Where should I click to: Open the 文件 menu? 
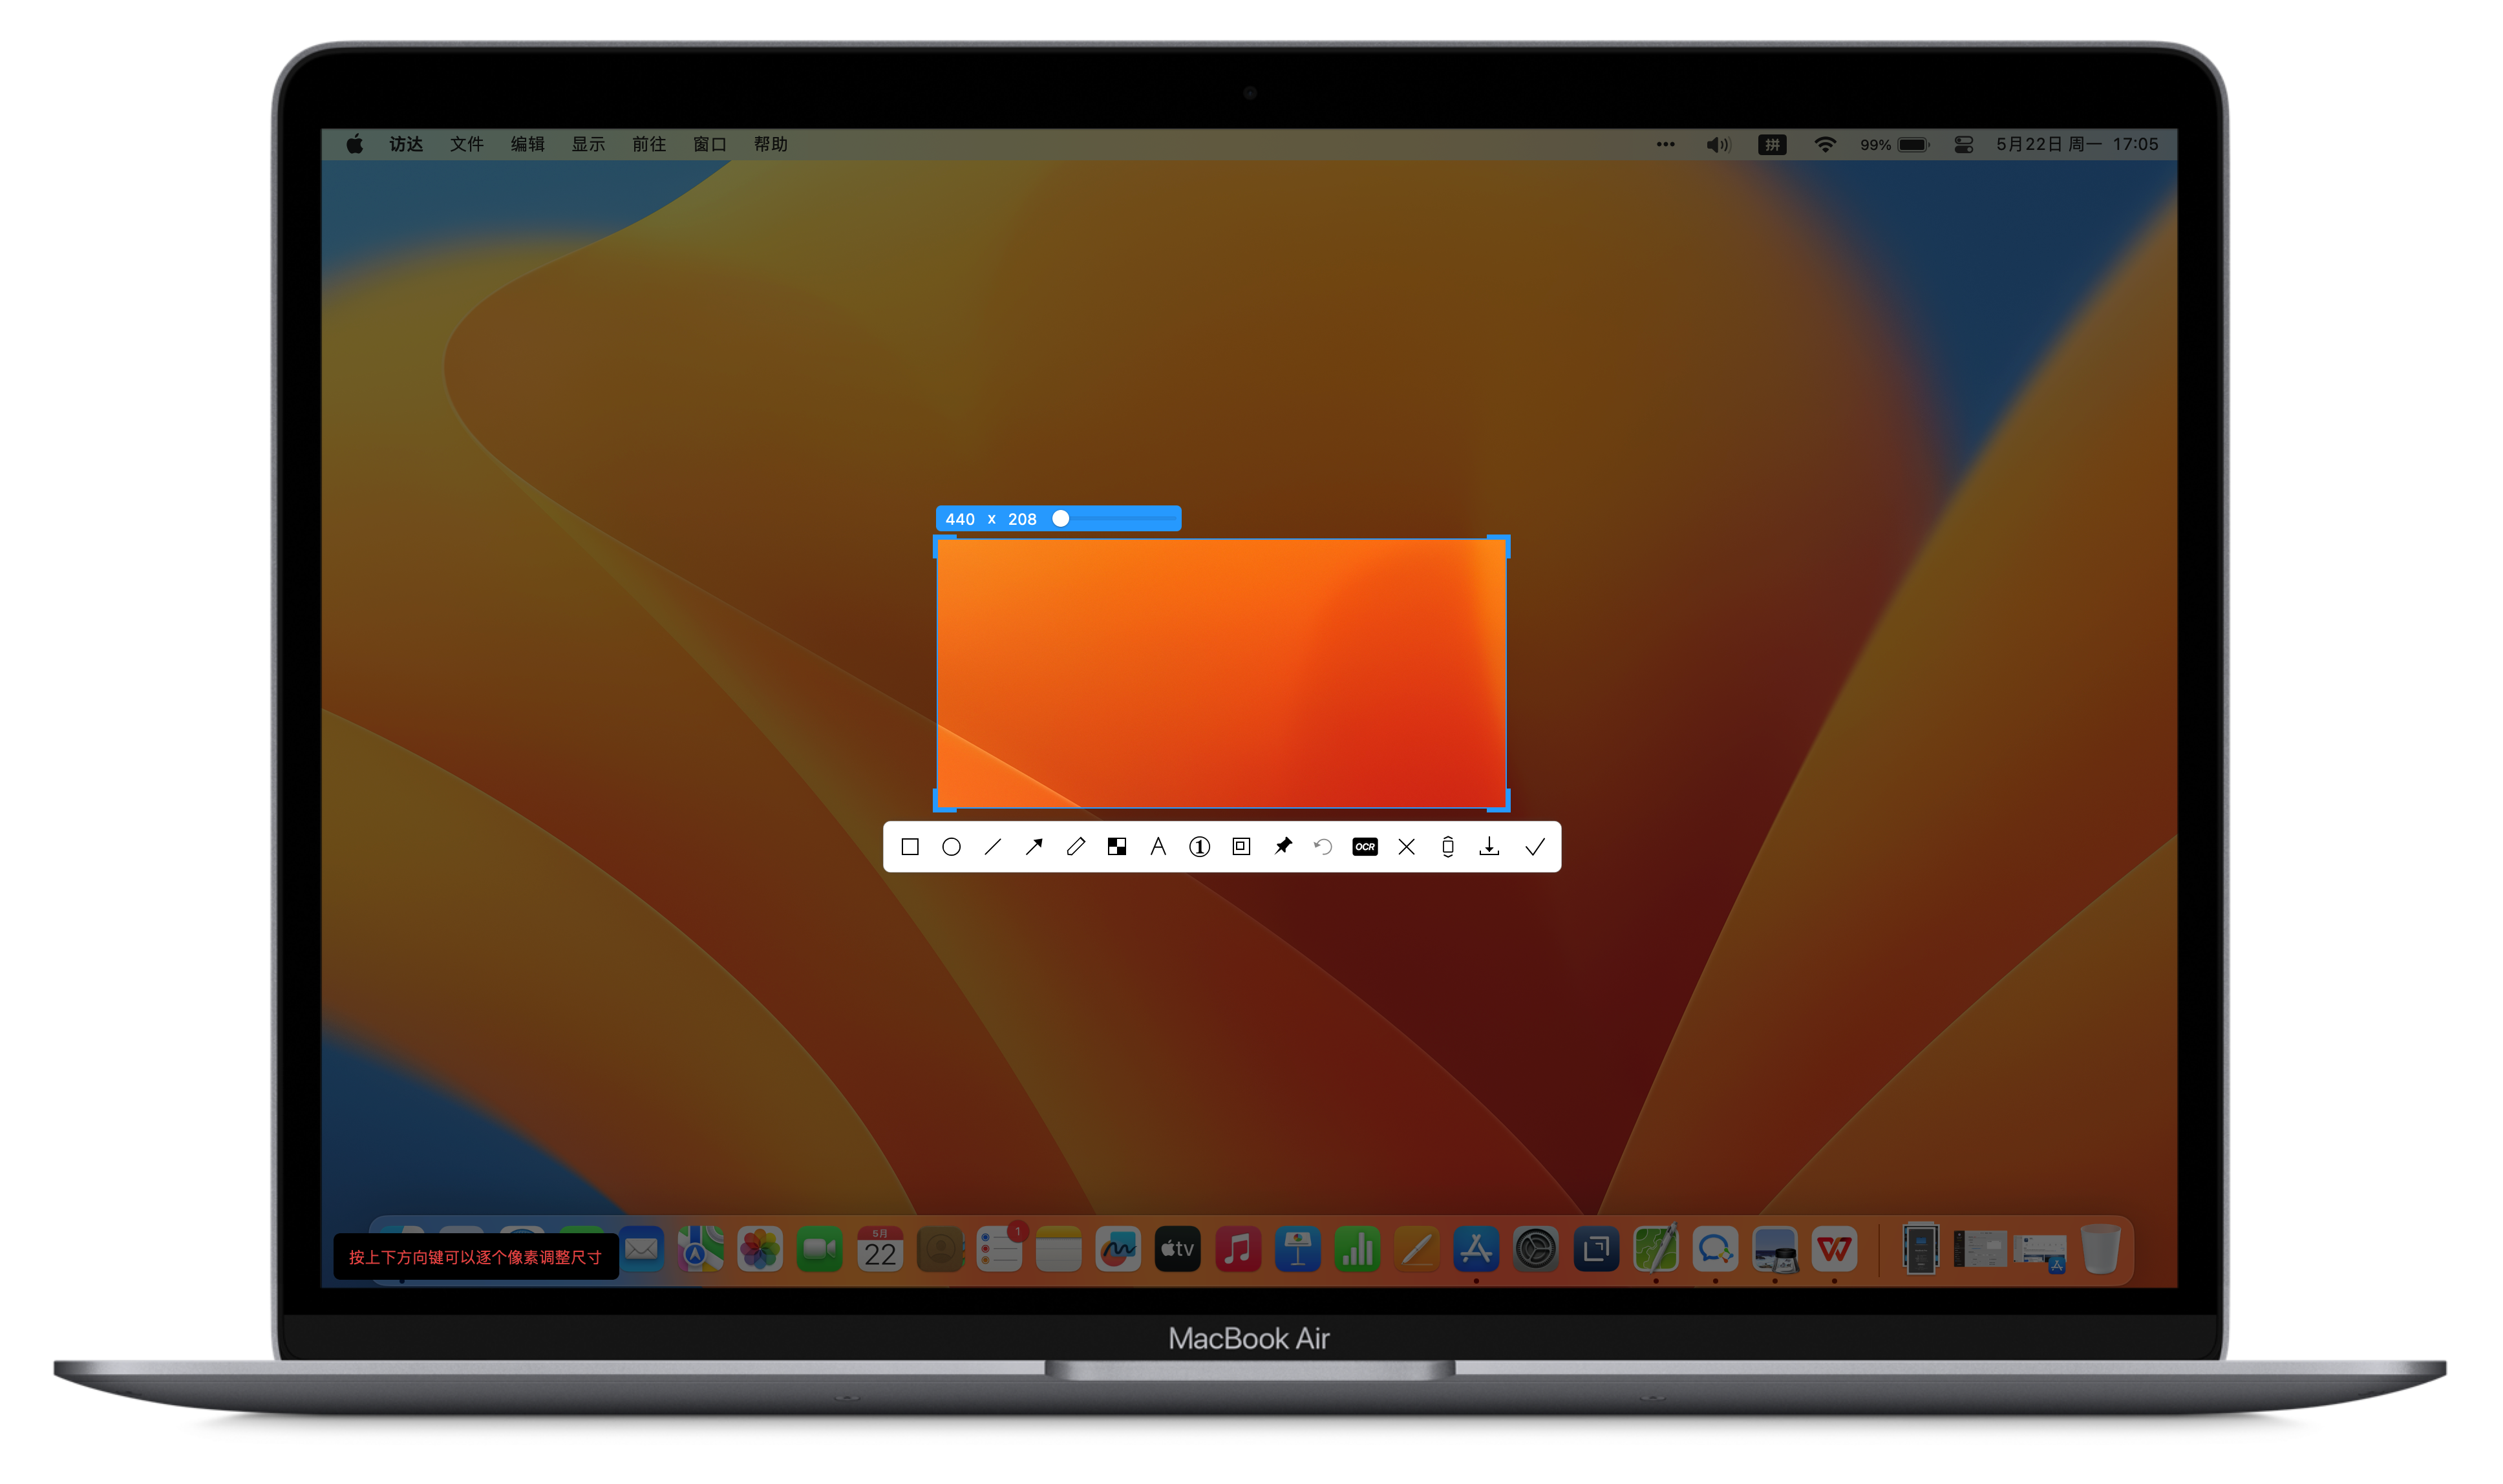(x=467, y=144)
